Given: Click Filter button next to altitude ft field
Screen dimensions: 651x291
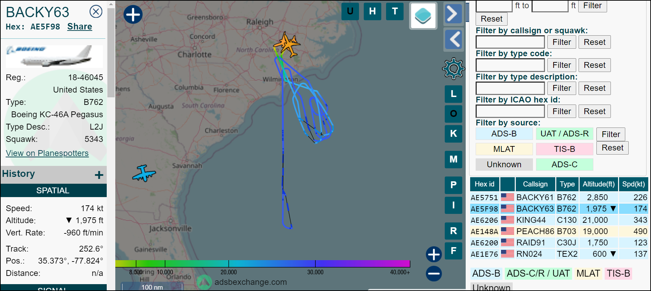Looking at the screenshot, I should pos(592,6).
